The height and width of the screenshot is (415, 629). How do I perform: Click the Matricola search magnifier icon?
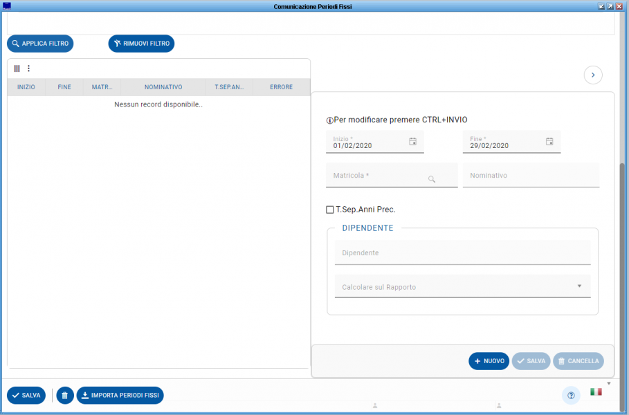pyautogui.click(x=432, y=179)
